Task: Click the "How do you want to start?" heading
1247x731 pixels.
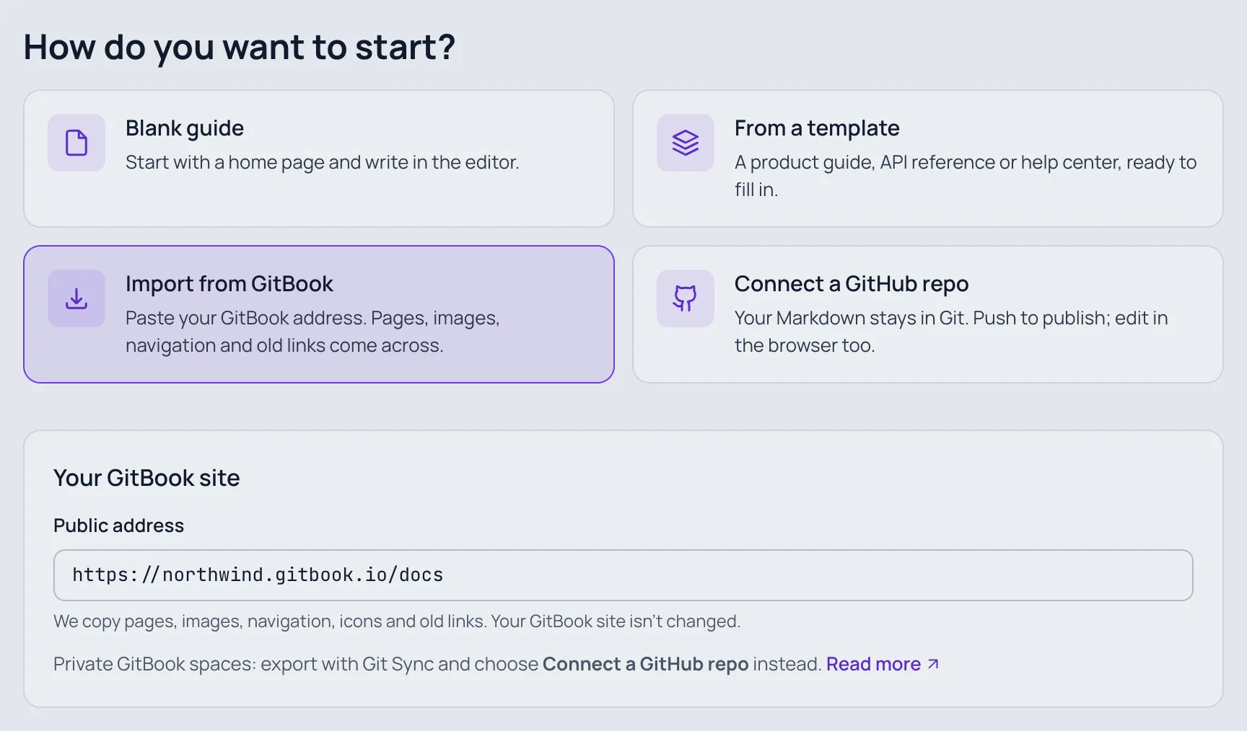Action: 240,48
